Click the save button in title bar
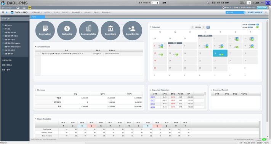This screenshot has width=271, height=144. [257, 3]
